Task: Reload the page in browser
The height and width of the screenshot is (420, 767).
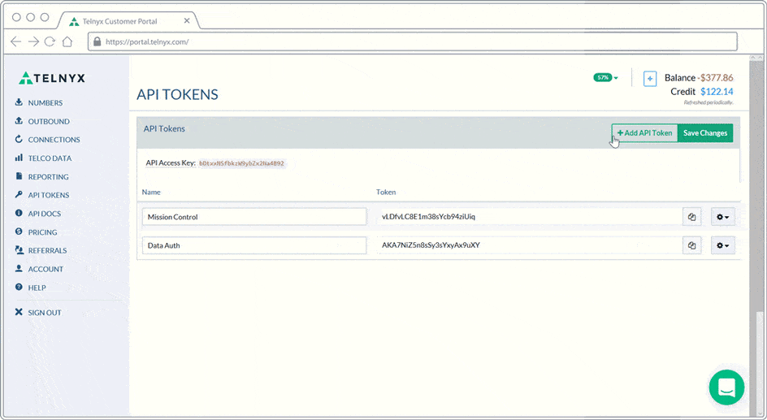Action: tap(50, 41)
